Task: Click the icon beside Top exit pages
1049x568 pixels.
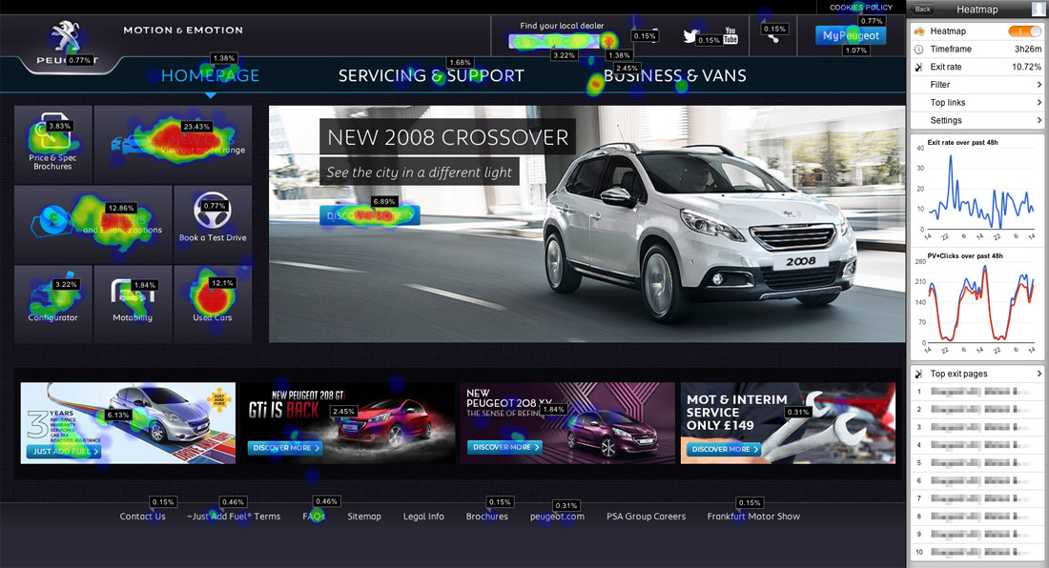Action: [x=919, y=374]
